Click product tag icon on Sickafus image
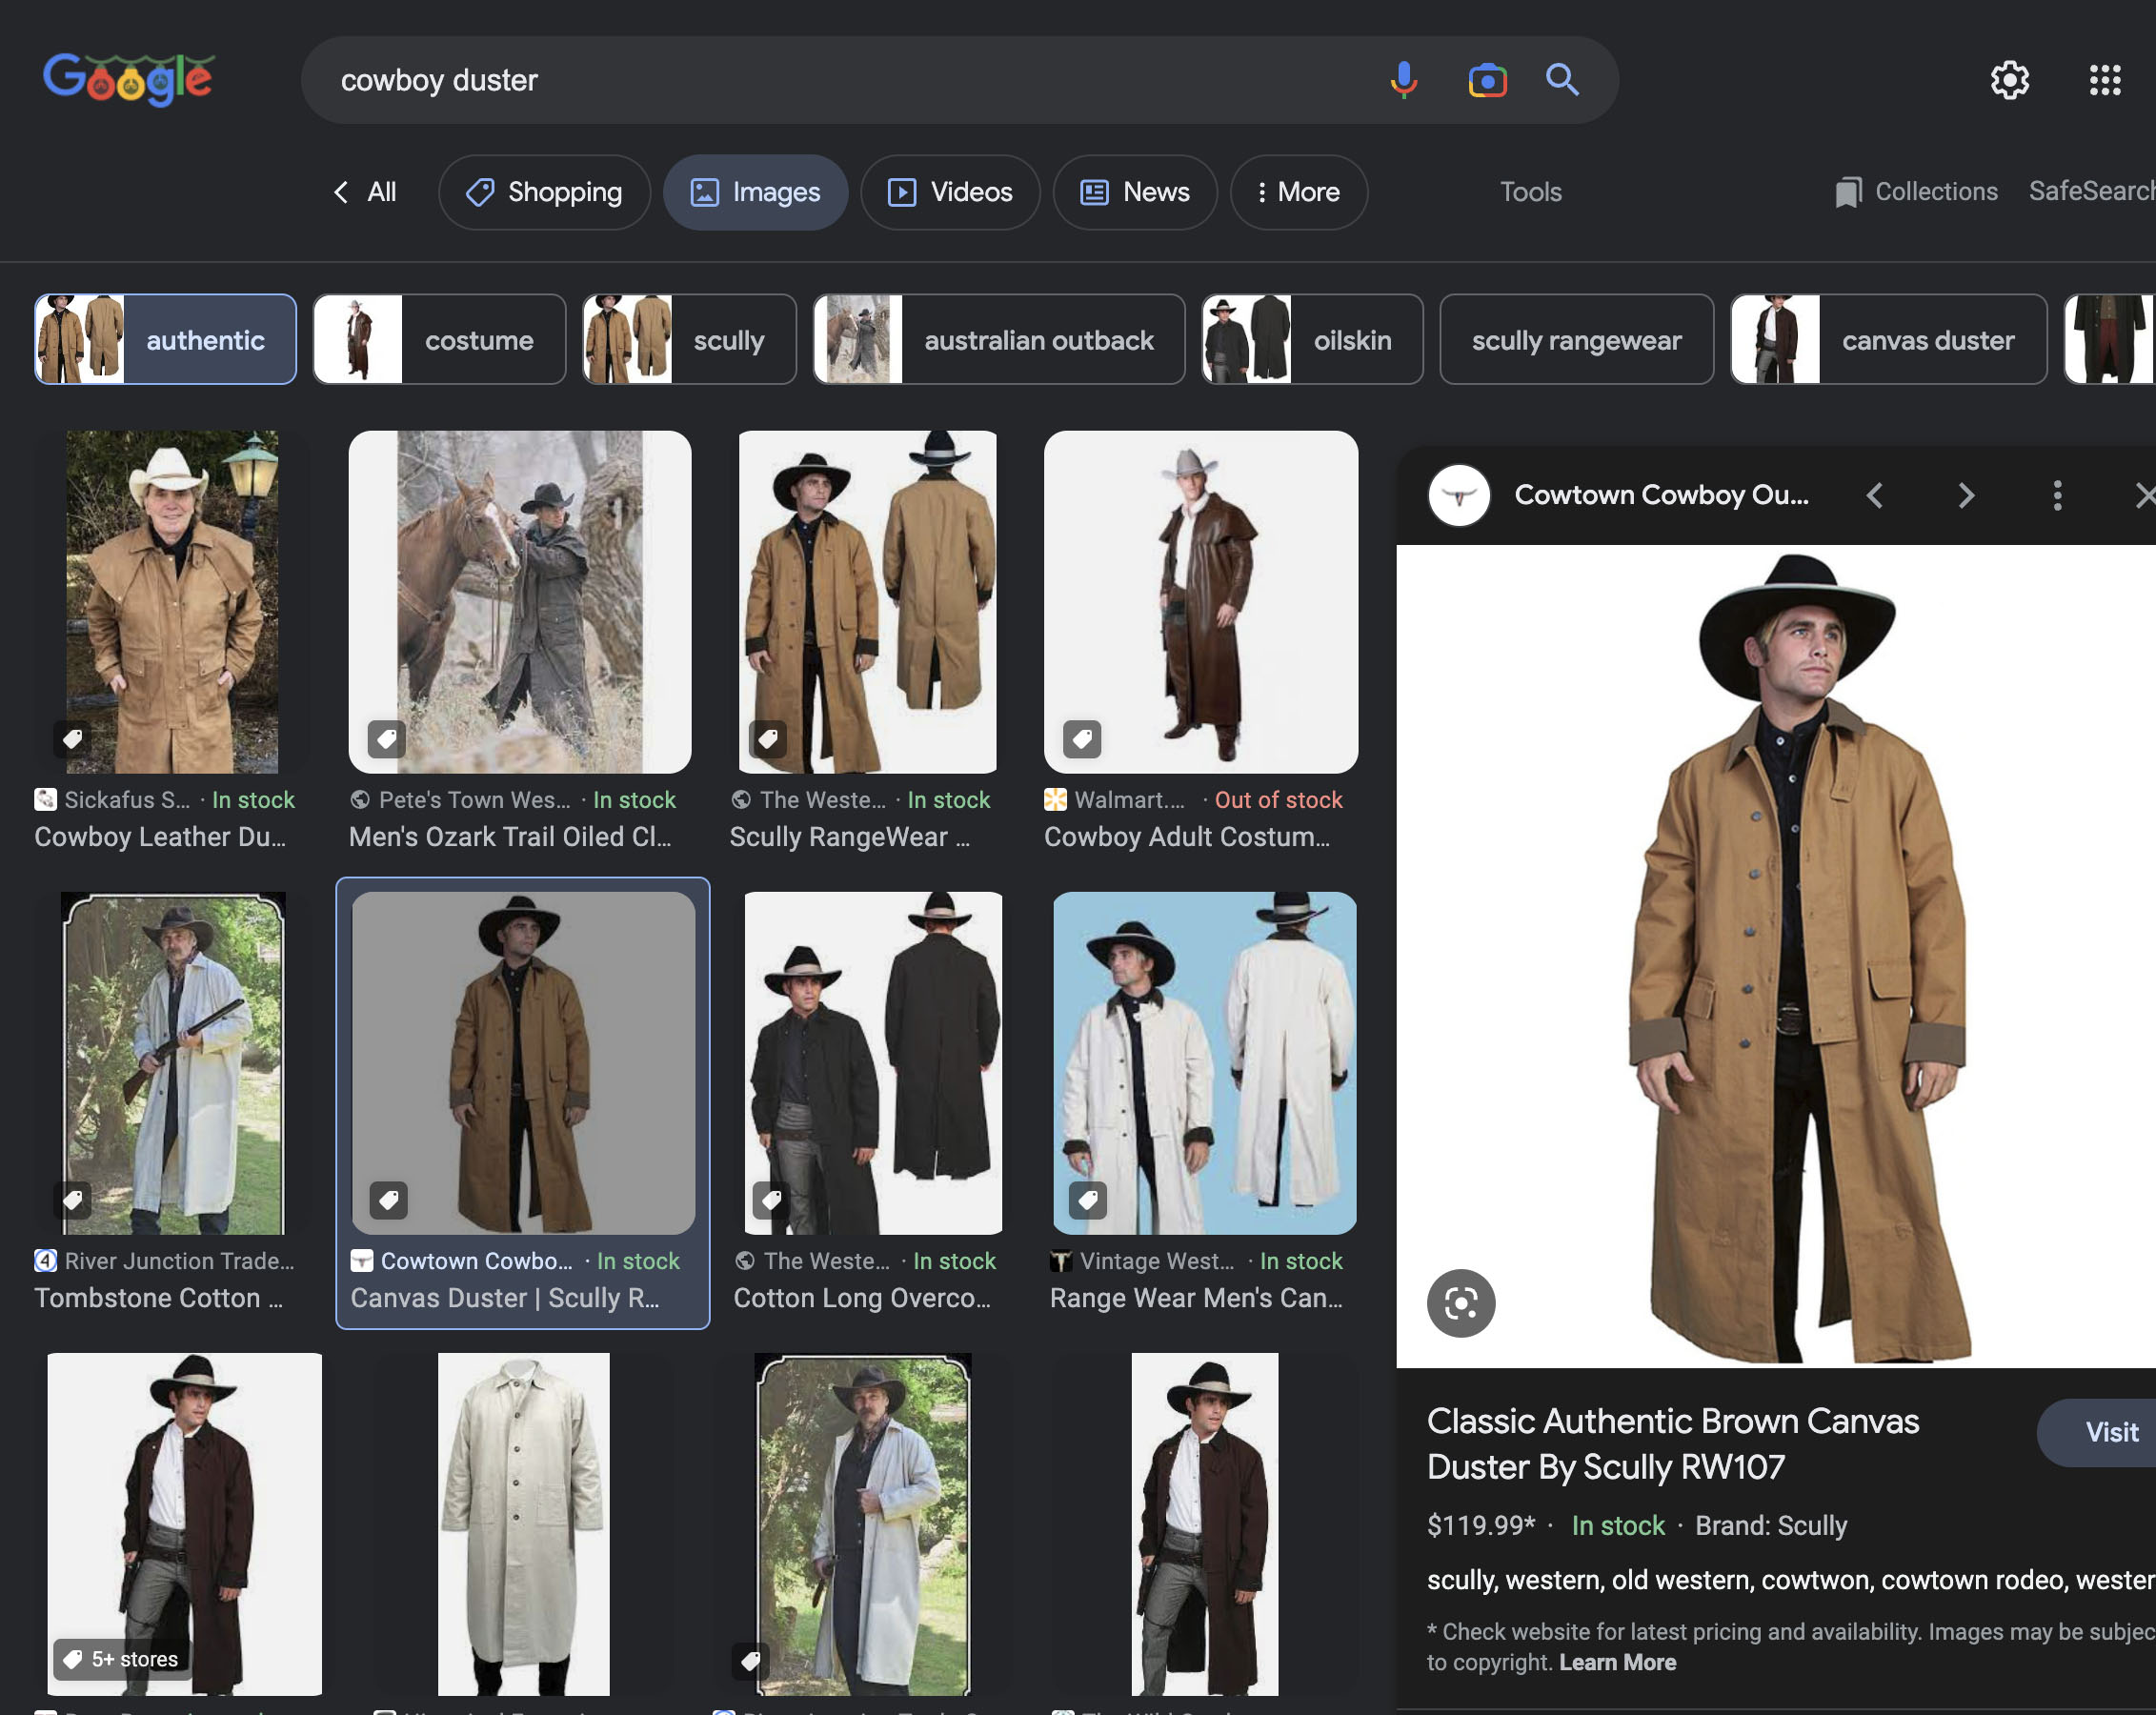This screenshot has height=1715, width=2156. coord(72,739)
